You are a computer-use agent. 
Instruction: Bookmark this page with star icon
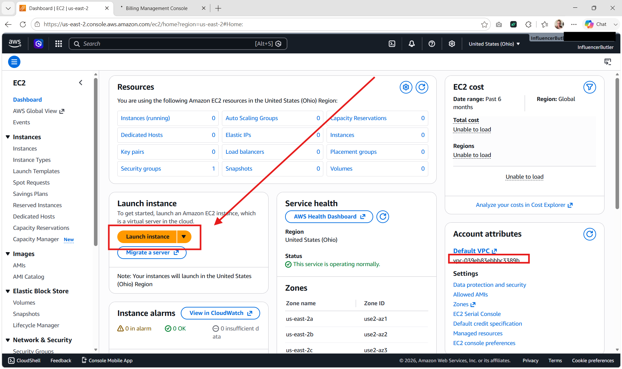pyautogui.click(x=484, y=24)
